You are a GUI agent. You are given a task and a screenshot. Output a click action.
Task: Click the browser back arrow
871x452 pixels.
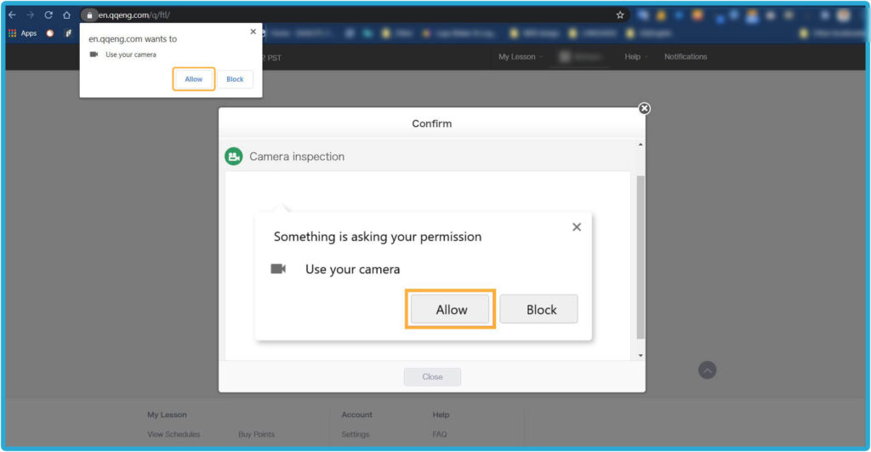tap(12, 15)
